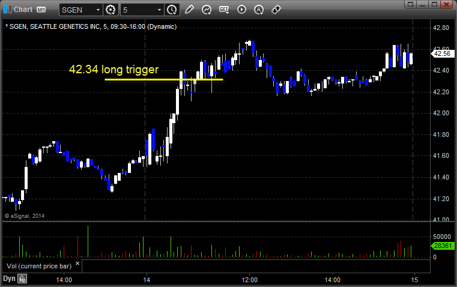Close the Vol current price bar tab
Image resolution: width=457 pixels, height=287 pixels.
[x=77, y=264]
